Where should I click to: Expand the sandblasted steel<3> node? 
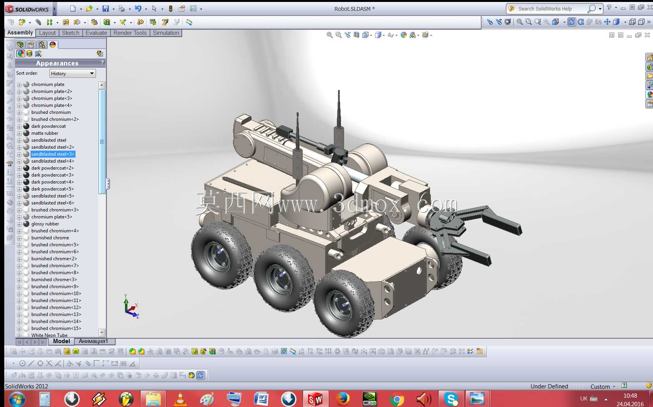[x=19, y=154]
